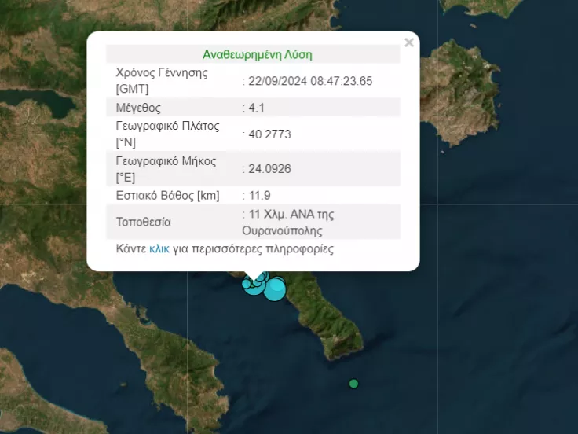The width and height of the screenshot is (578, 434).
Task: Click the 'Εστιακό Βάθος [km]' label
Action: (167, 195)
